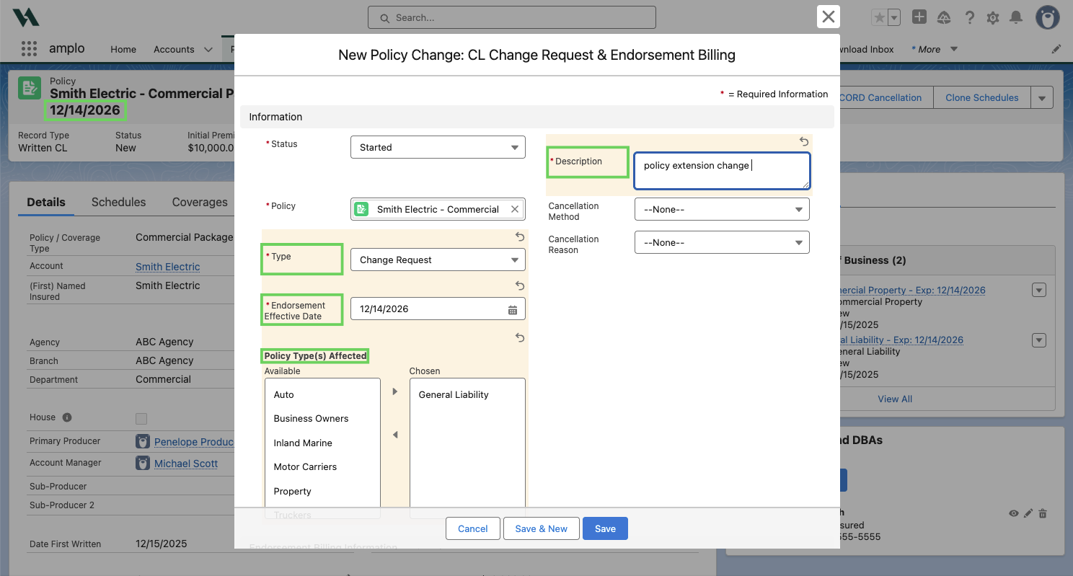Open the Penelope Producer link
Viewport: 1073px width, 576px height.
194,441
